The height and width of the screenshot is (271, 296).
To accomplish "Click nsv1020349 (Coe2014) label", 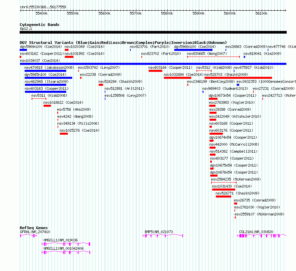I will coord(84,47).
